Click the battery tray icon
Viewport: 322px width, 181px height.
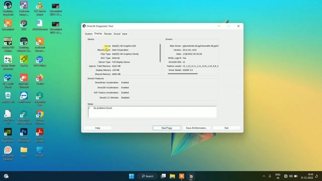point(296,176)
